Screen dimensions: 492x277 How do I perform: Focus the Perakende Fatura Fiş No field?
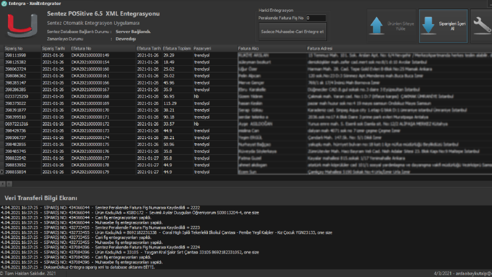pos(316,18)
